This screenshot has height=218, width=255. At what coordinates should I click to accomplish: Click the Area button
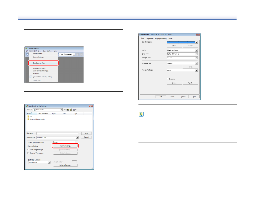click(x=174, y=83)
